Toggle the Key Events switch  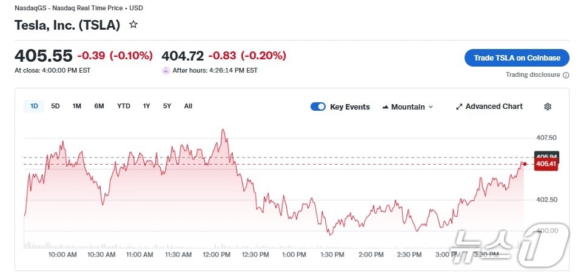318,107
